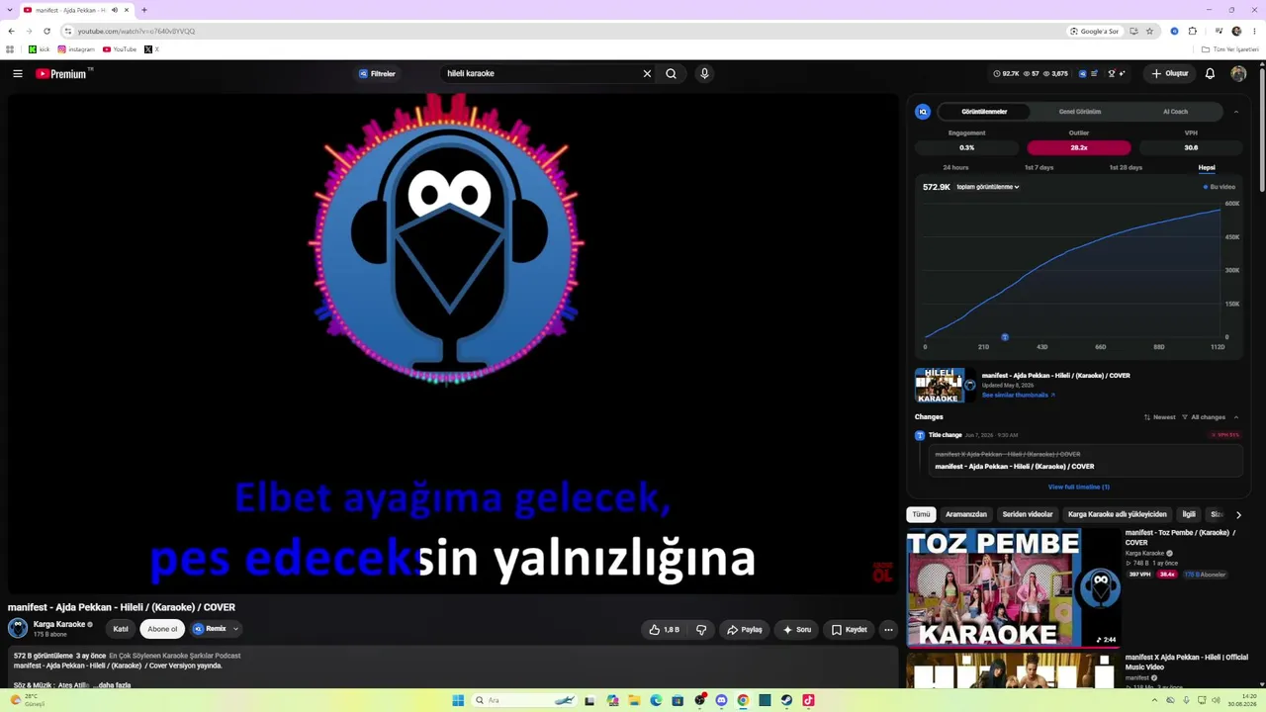This screenshot has height=712, width=1266.
Task: Clear the search box text
Action: 647,73
